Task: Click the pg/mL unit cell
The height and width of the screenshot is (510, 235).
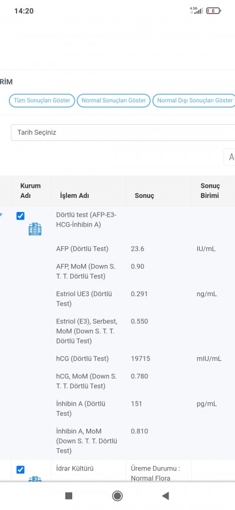Action: pyautogui.click(x=206, y=403)
